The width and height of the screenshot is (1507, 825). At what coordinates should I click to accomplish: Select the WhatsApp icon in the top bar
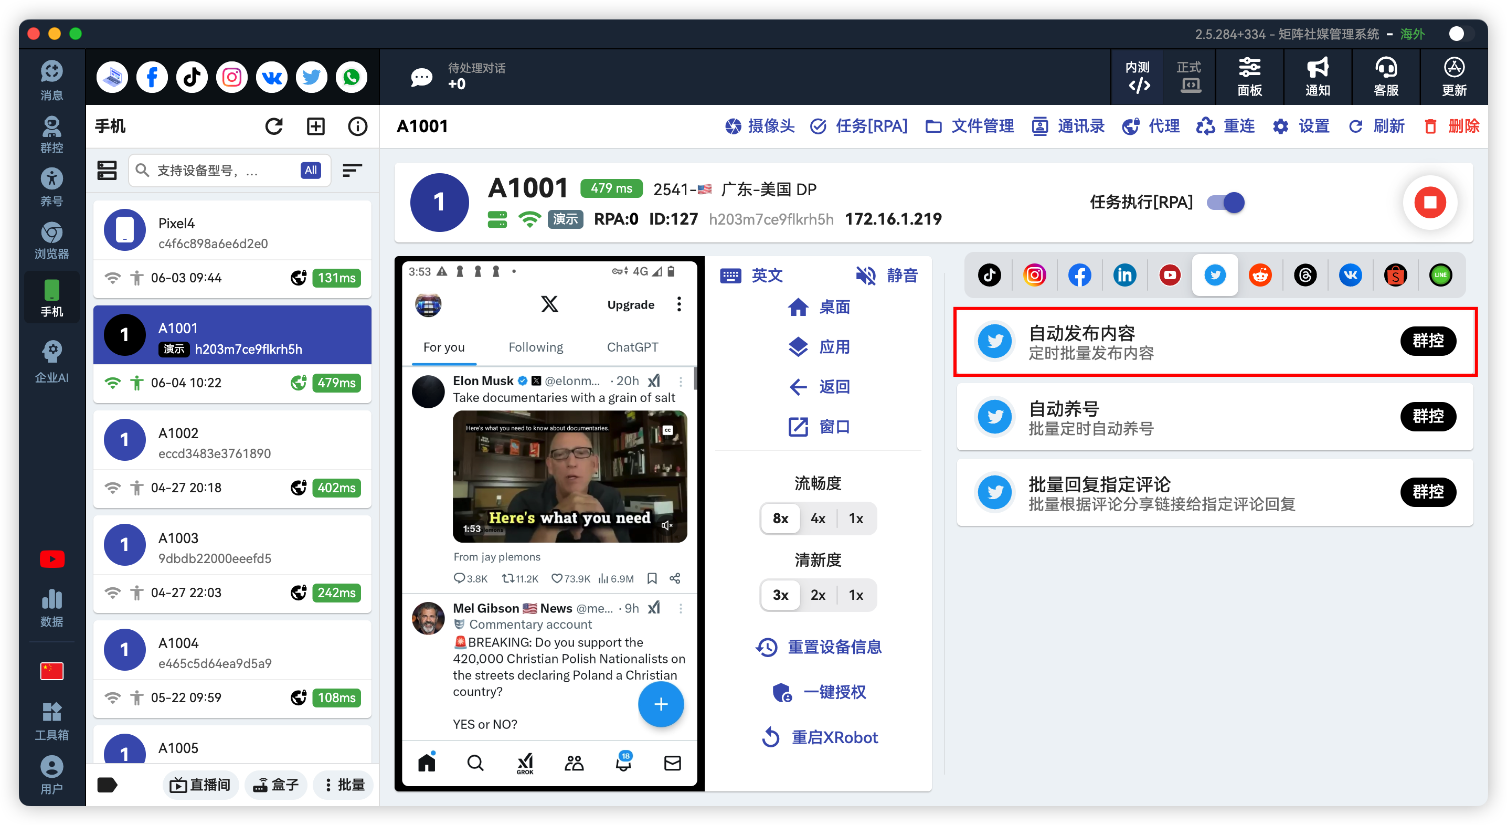pyautogui.click(x=351, y=77)
